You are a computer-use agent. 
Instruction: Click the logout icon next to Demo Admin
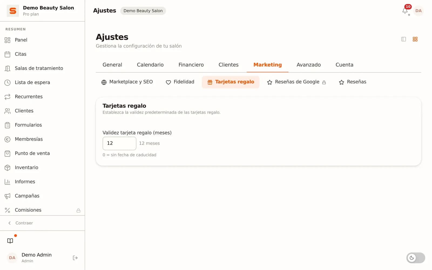tap(75, 258)
